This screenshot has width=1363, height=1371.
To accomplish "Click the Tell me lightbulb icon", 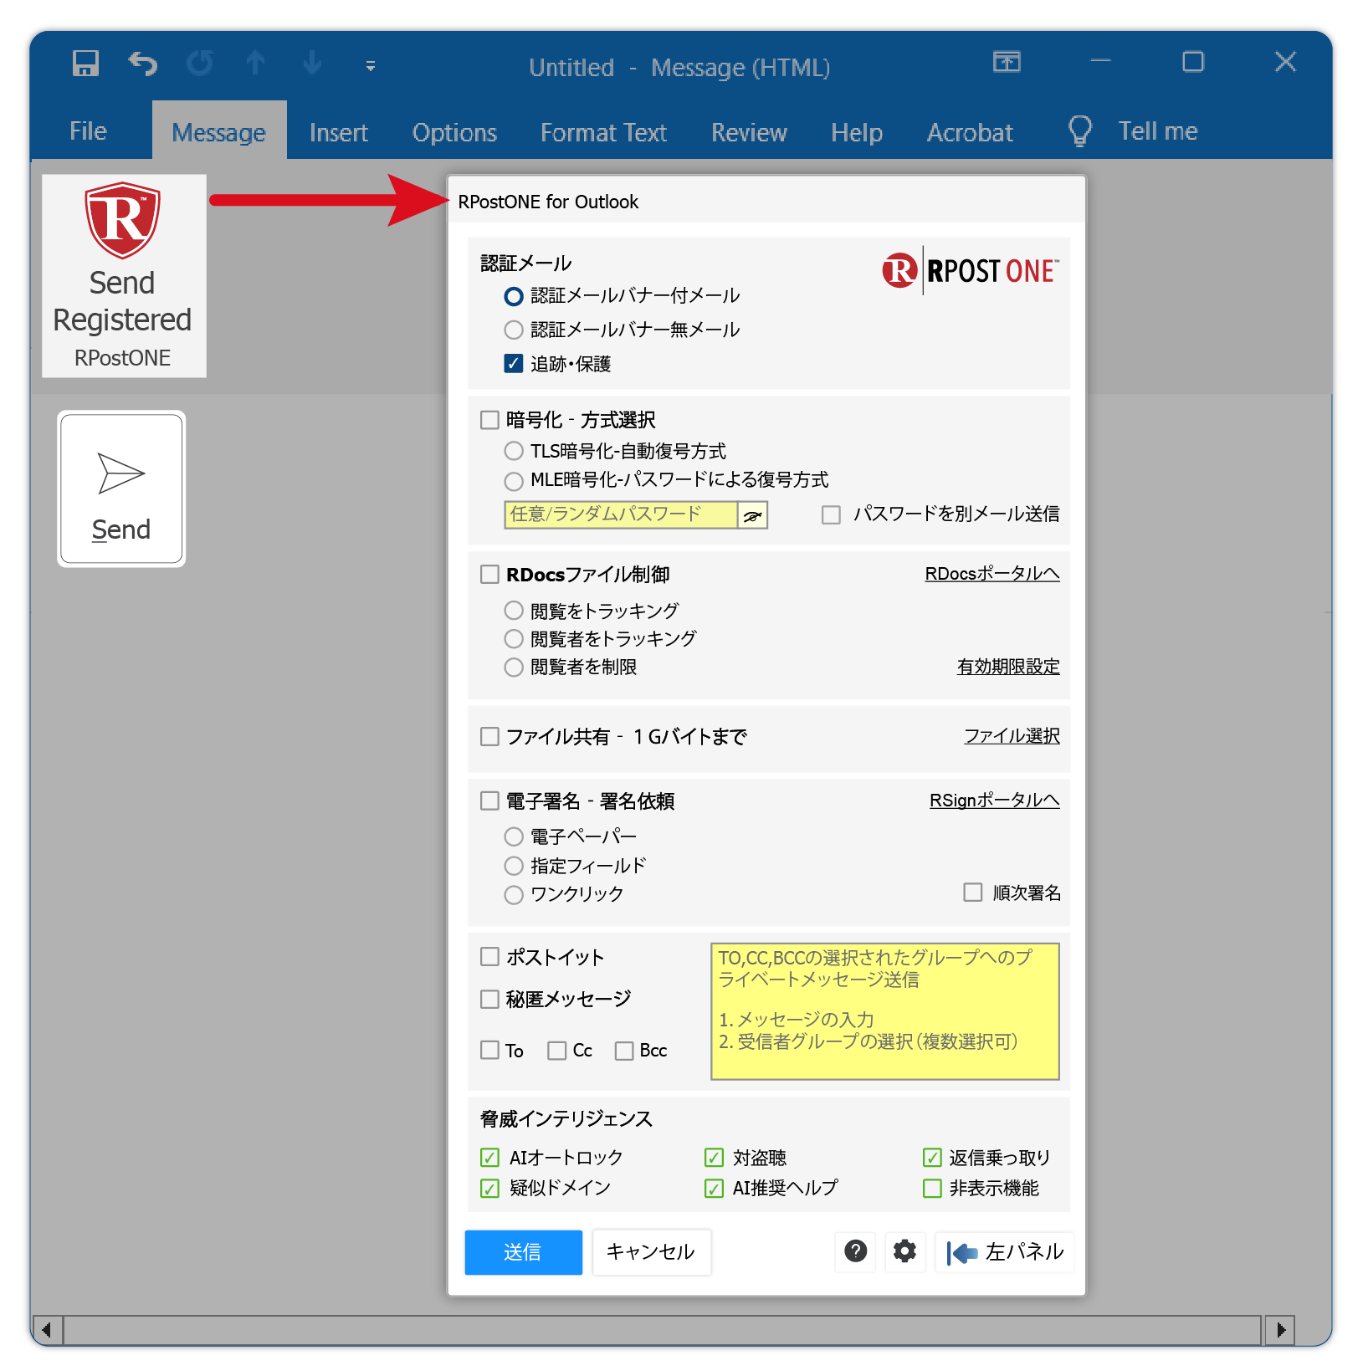I will [1080, 131].
